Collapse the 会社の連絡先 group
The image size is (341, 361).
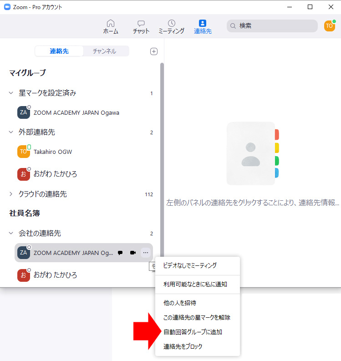pos(11,233)
